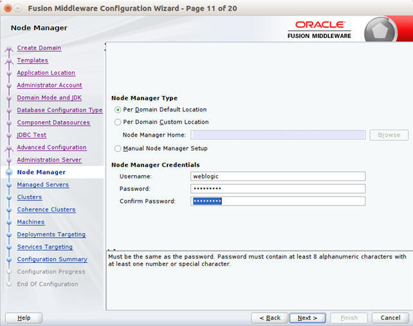The width and height of the screenshot is (413, 326).
Task: Click the step bullet beside Domain Mode and JDK
Action: click(9, 98)
